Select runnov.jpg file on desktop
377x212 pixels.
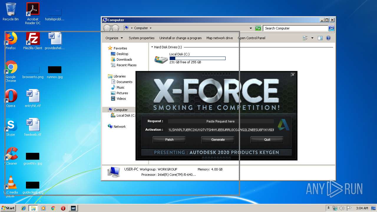[x=55, y=72]
